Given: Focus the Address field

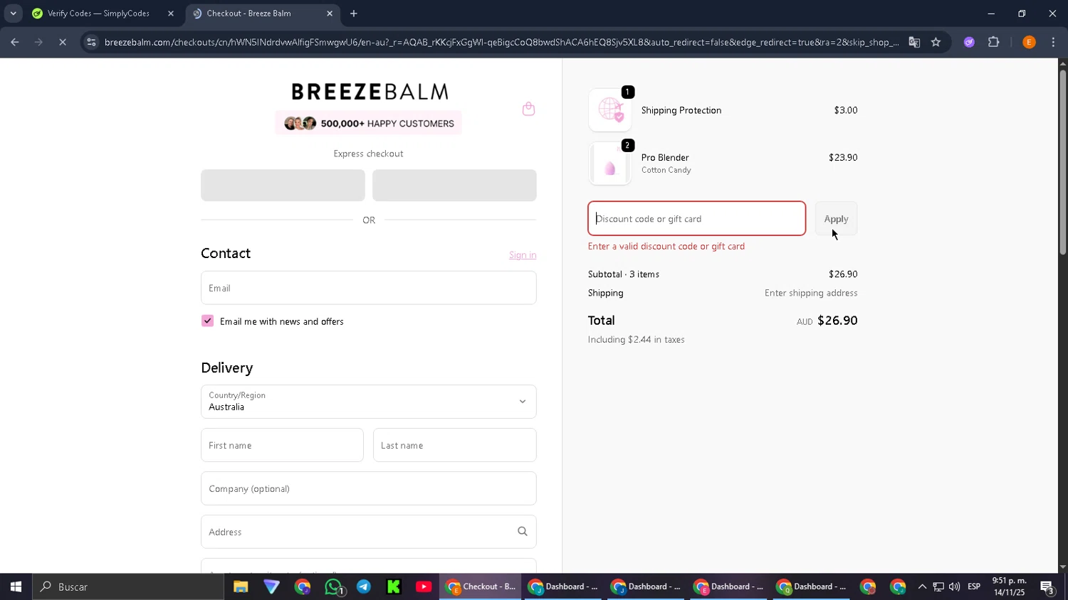Looking at the screenshot, I should tap(368, 532).
